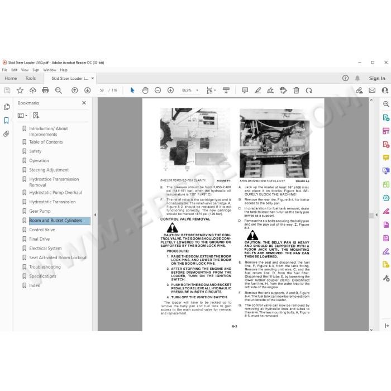The height and width of the screenshot is (391, 391).
Task: Open the Table of Contents bookmark
Action: (46, 142)
